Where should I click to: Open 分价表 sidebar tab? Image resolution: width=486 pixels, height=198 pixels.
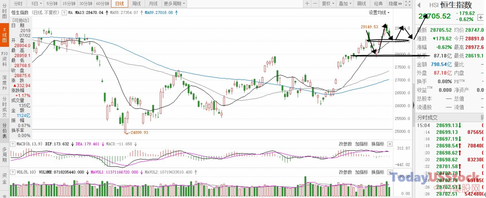click(x=4, y=131)
